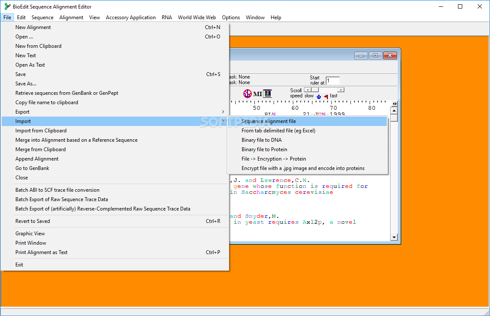Open the Accessory Application menu
The width and height of the screenshot is (490, 316).
click(131, 18)
